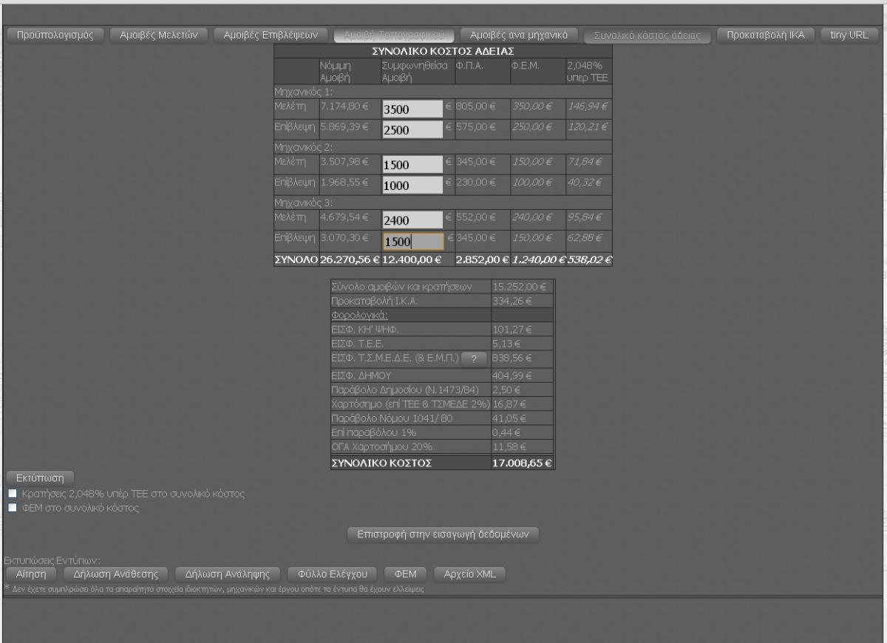Open the Προκαταβολή ΙΚΑ tab

click(766, 35)
